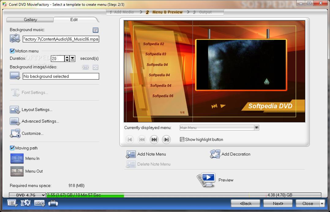The image size is (330, 212).
Task: Click the background music file path field
Action: [61, 39]
